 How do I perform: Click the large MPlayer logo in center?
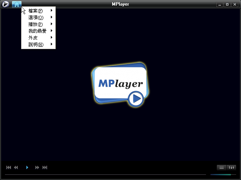[x=120, y=85]
